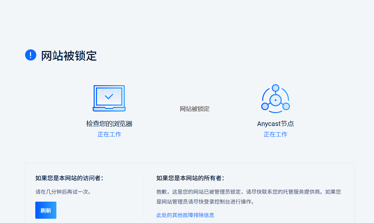Click the center hub of the Anycast icon
Image resolution: width=374 pixels, height=223 pixels.
[275, 100]
